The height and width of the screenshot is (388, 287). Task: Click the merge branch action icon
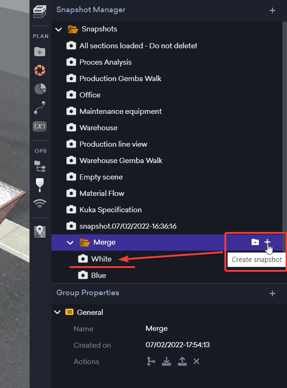pyautogui.click(x=151, y=361)
